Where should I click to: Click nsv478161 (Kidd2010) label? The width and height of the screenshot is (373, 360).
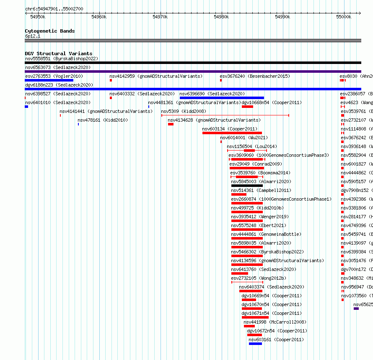pyautogui.click(x=103, y=120)
